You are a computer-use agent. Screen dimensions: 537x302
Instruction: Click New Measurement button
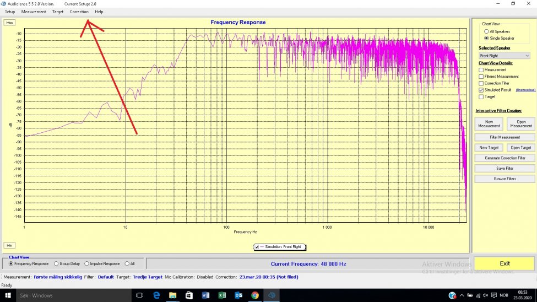(489, 124)
